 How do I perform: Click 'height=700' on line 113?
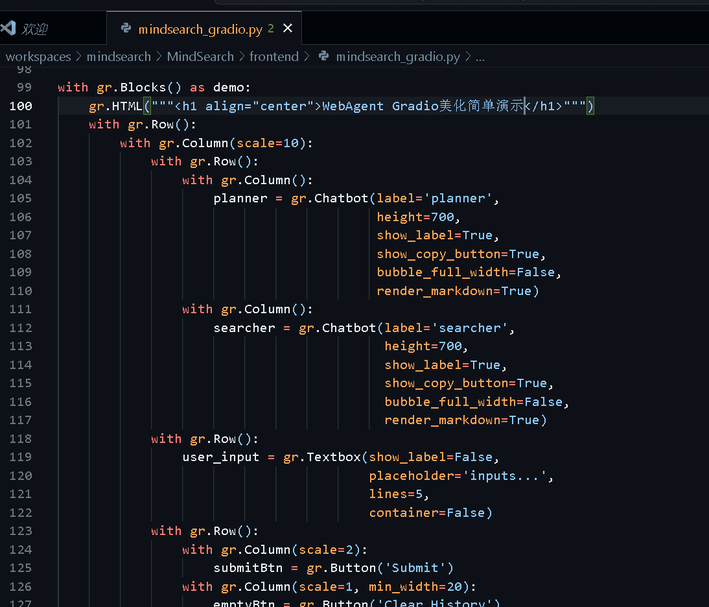pos(423,346)
